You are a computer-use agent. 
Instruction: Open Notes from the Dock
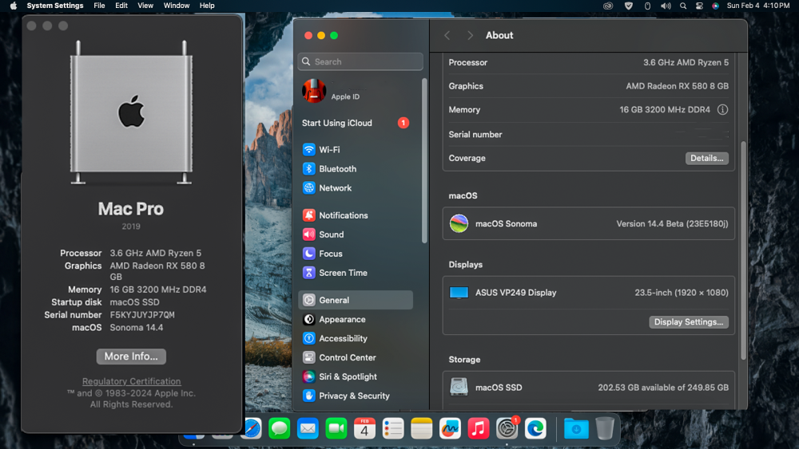point(421,428)
